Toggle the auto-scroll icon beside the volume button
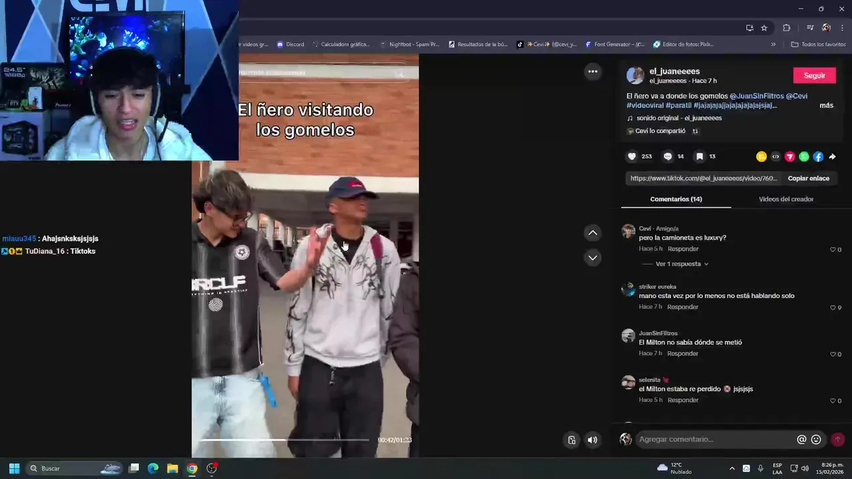The height and width of the screenshot is (479, 852). pyautogui.click(x=572, y=440)
